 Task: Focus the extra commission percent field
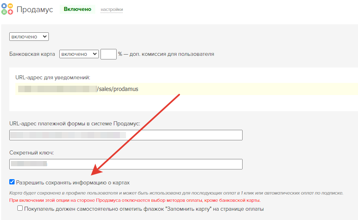(109, 54)
